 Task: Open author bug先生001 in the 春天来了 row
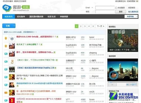click(71, 45)
